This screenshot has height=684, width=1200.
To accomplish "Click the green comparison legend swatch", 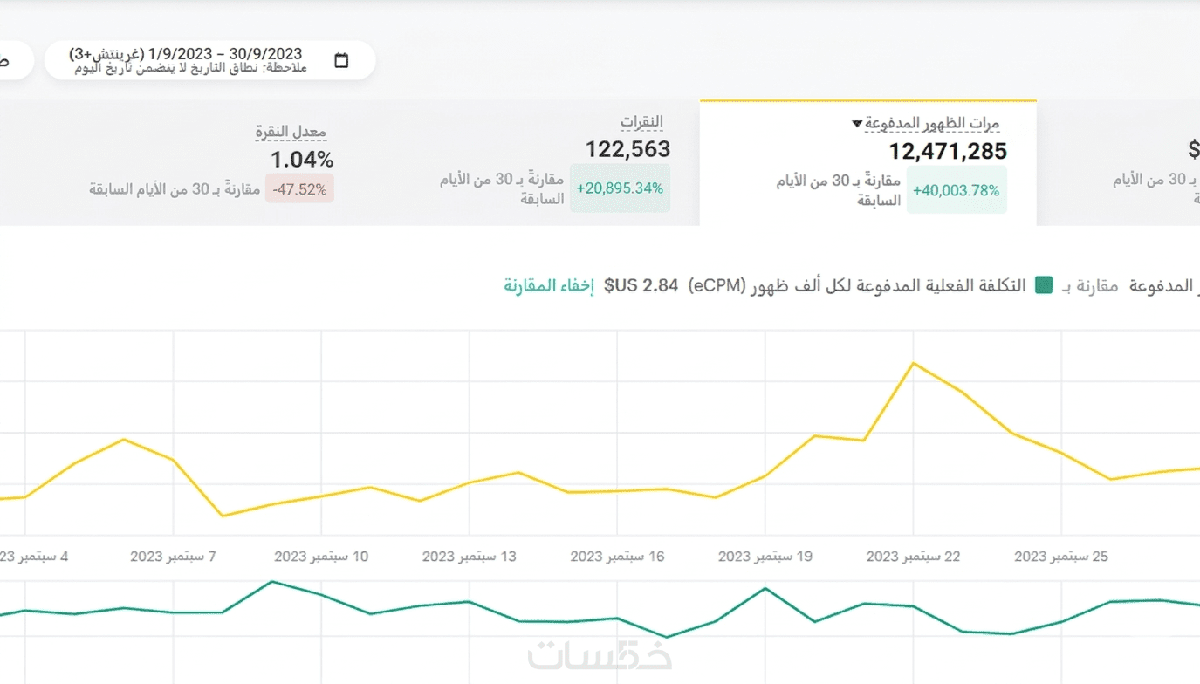I will coord(1043,285).
